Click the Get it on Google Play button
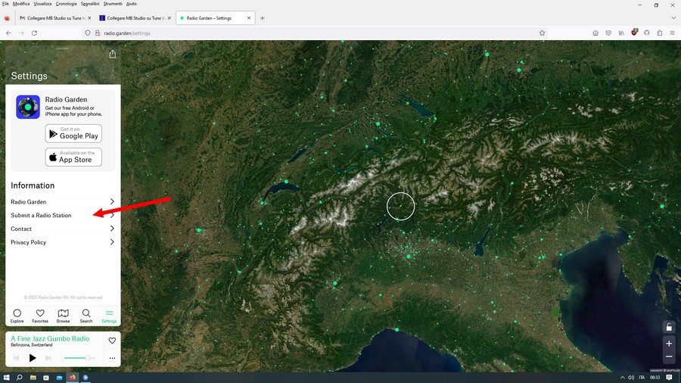 click(73, 133)
